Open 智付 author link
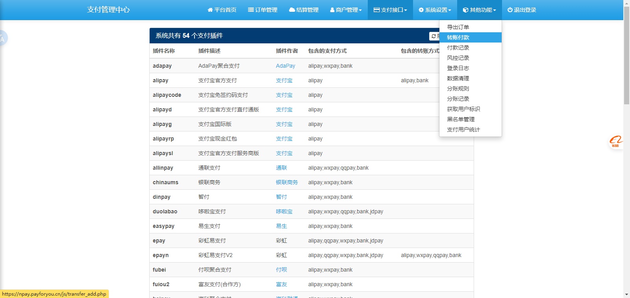The height and width of the screenshot is (298, 630). [282, 197]
